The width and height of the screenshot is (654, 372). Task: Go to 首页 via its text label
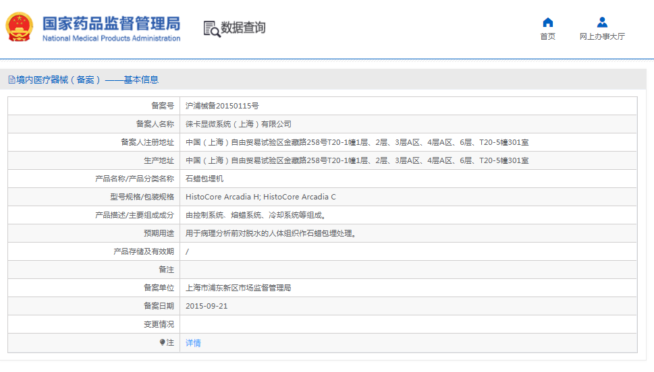547,36
